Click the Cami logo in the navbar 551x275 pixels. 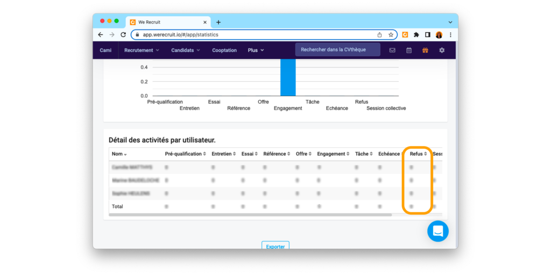click(x=105, y=50)
